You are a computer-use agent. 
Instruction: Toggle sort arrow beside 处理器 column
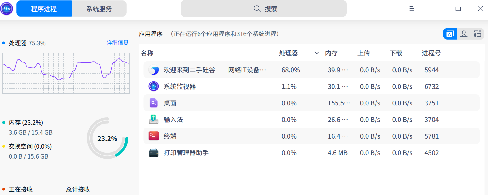coord(317,53)
